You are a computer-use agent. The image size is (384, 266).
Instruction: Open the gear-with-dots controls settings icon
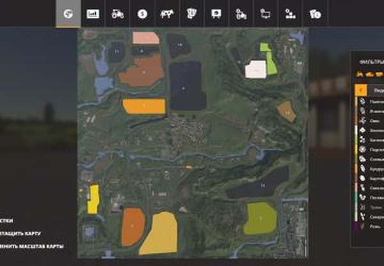click(290, 13)
